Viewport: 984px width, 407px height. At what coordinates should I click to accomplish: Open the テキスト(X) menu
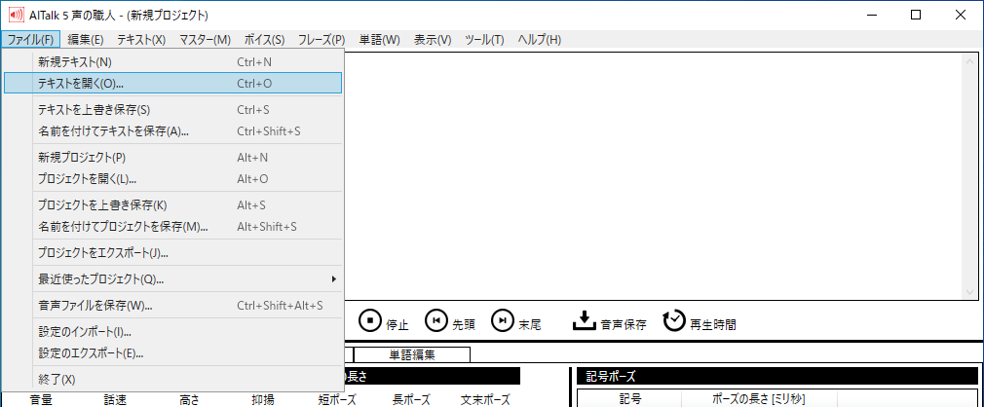[x=141, y=40]
